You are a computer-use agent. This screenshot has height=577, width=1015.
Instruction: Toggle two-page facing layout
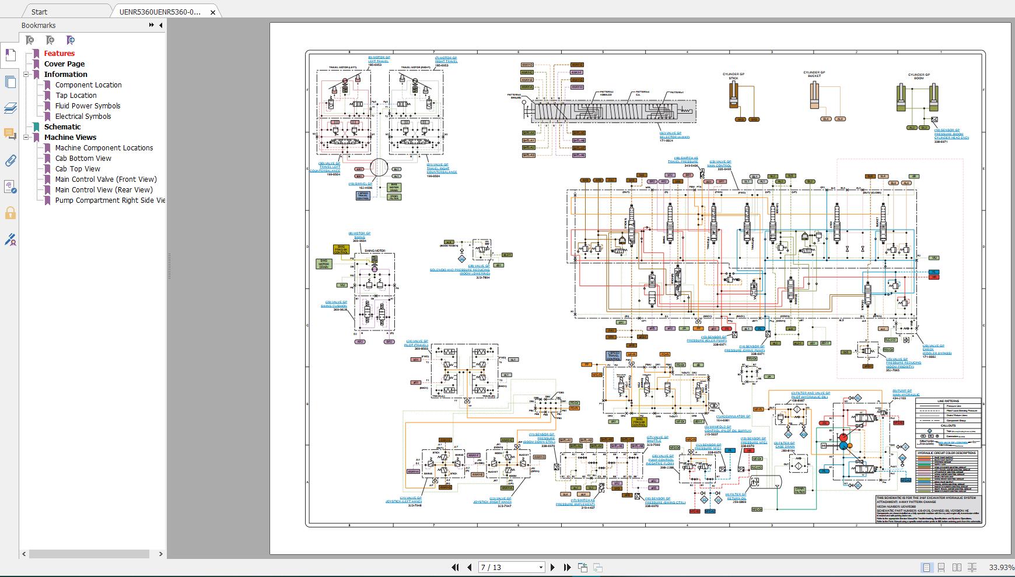(x=957, y=567)
